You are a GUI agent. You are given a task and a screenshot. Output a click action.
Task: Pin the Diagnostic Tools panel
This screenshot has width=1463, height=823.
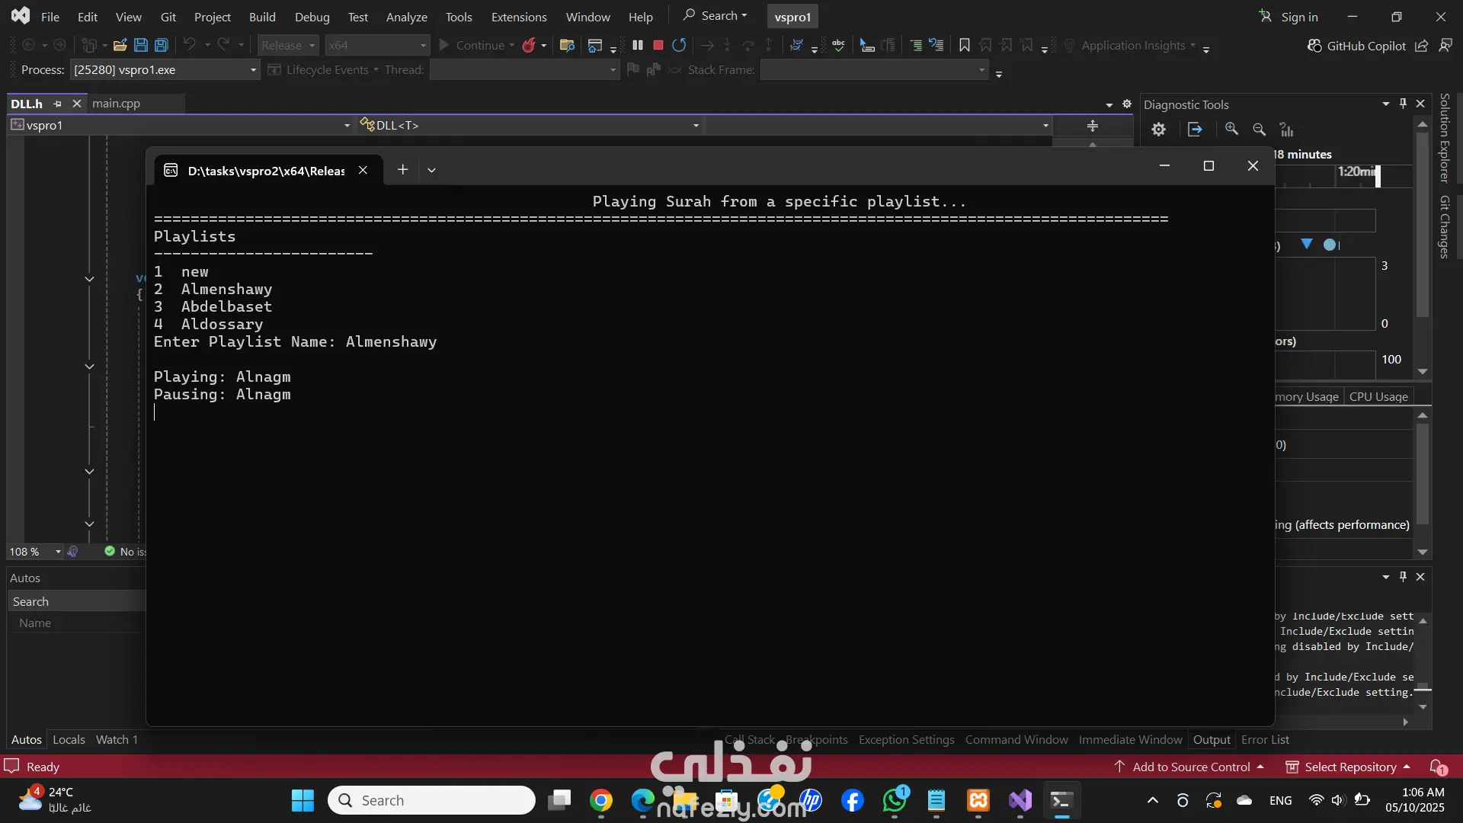(1403, 104)
